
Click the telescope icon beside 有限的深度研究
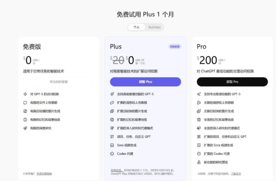click(x=25, y=128)
